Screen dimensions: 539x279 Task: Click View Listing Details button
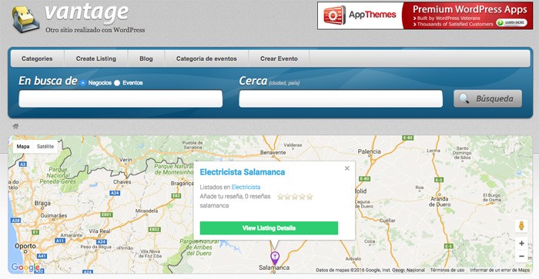point(269,228)
